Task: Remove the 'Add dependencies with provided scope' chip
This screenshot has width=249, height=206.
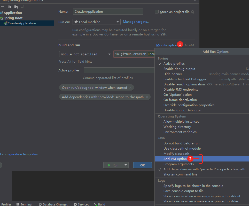Action: tap(147, 97)
